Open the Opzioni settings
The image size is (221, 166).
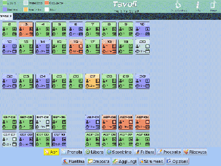tap(177, 161)
